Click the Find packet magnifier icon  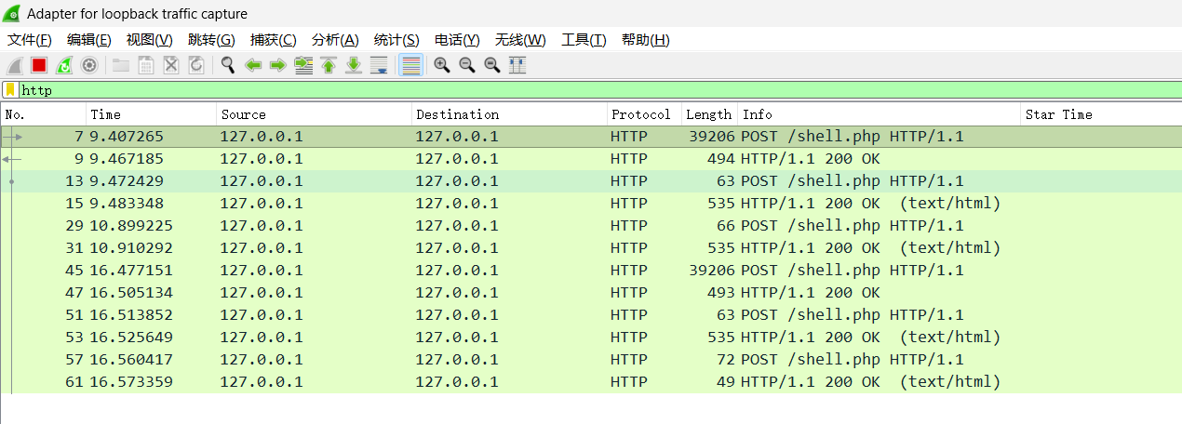227,65
